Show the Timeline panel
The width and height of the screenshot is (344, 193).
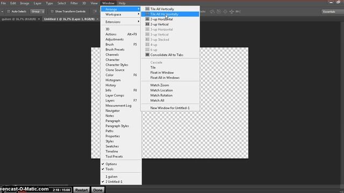point(121,151)
